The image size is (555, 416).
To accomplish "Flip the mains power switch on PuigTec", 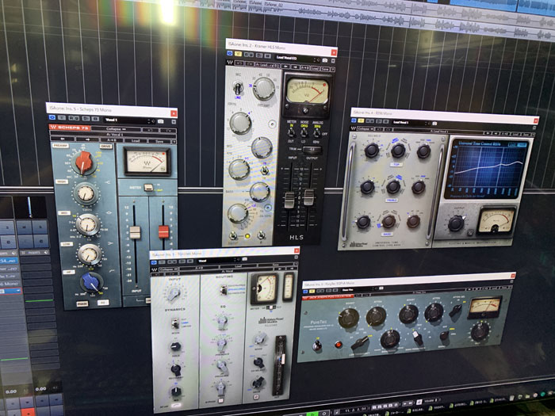I will [317, 345].
